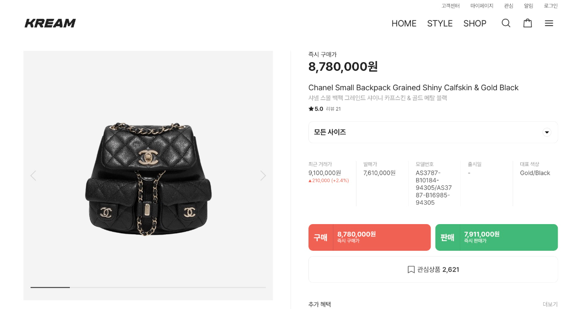Click the red 구매 buy button
Image resolution: width=582 pixels, height=309 pixels.
370,237
